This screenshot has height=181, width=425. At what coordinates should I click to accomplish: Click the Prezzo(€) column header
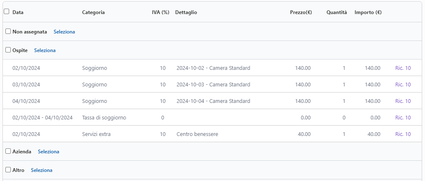tap(301, 12)
